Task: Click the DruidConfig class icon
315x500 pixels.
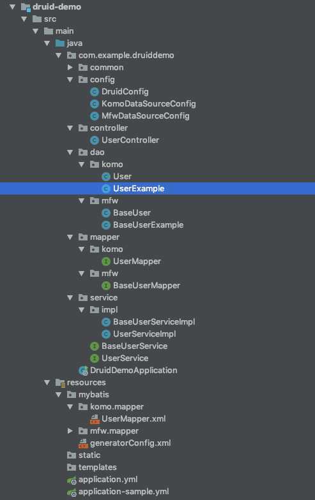Action: click(95, 92)
